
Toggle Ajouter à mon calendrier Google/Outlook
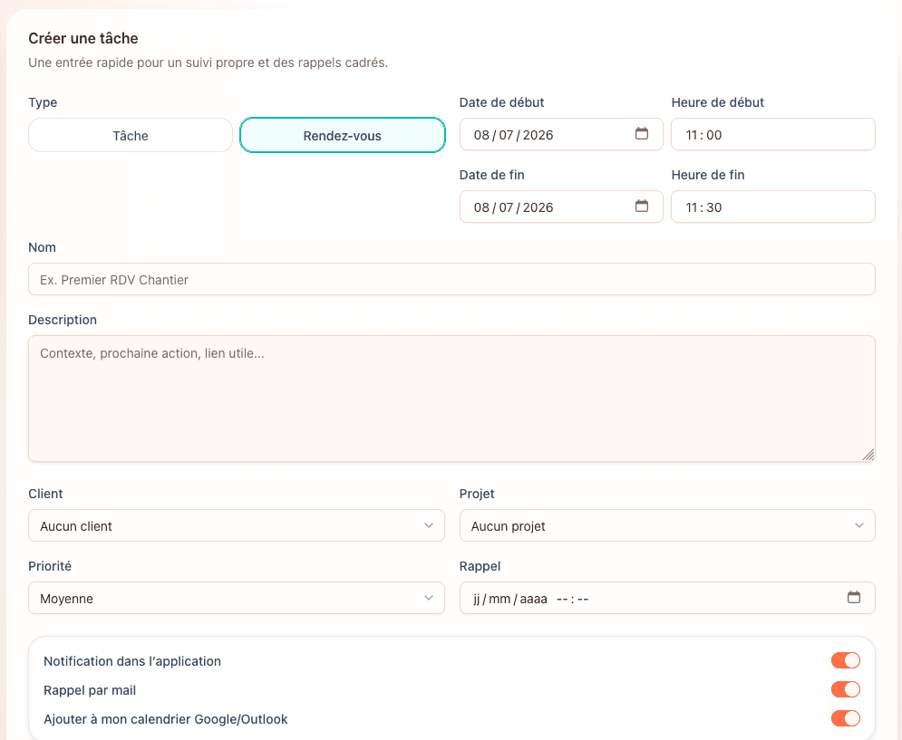pos(845,718)
